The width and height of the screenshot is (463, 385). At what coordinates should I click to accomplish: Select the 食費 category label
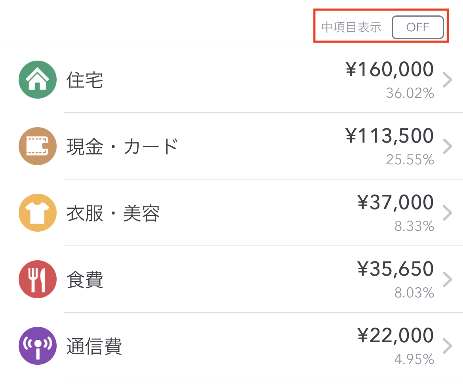(85, 280)
